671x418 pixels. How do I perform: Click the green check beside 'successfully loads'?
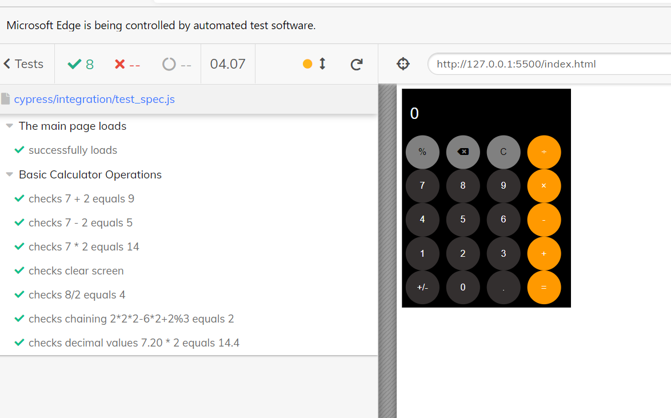point(19,150)
